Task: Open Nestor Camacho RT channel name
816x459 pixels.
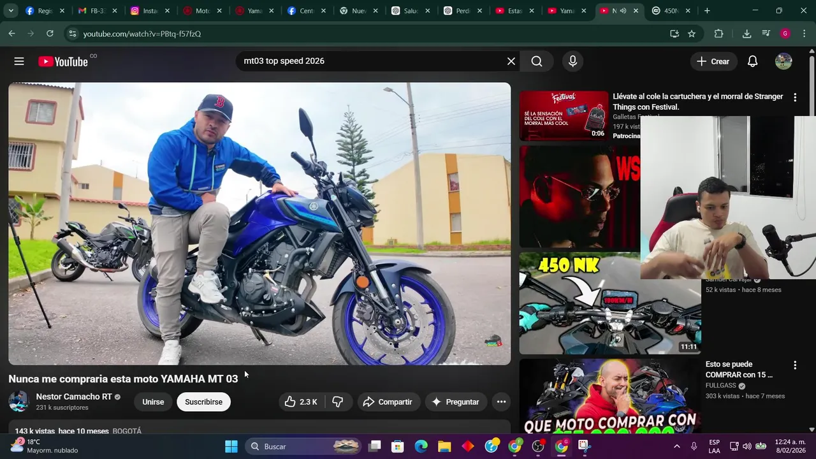Action: [x=74, y=397]
